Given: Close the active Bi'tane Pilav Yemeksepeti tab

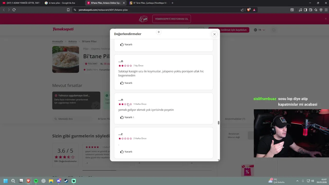Looking at the screenshot, I should pyautogui.click(x=124, y=3).
